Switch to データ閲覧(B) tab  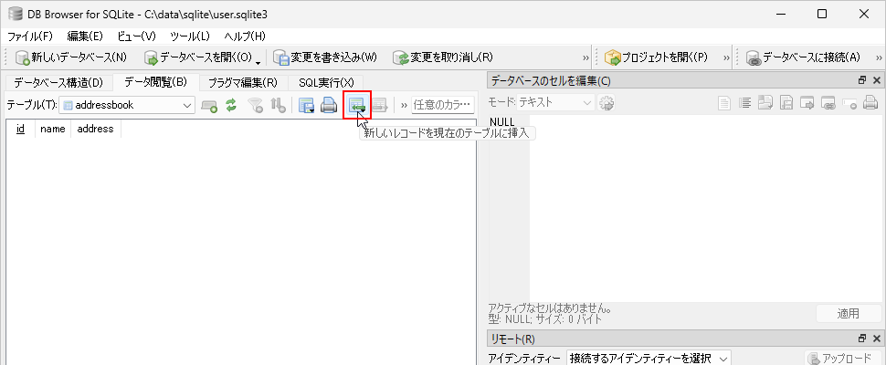(x=156, y=82)
